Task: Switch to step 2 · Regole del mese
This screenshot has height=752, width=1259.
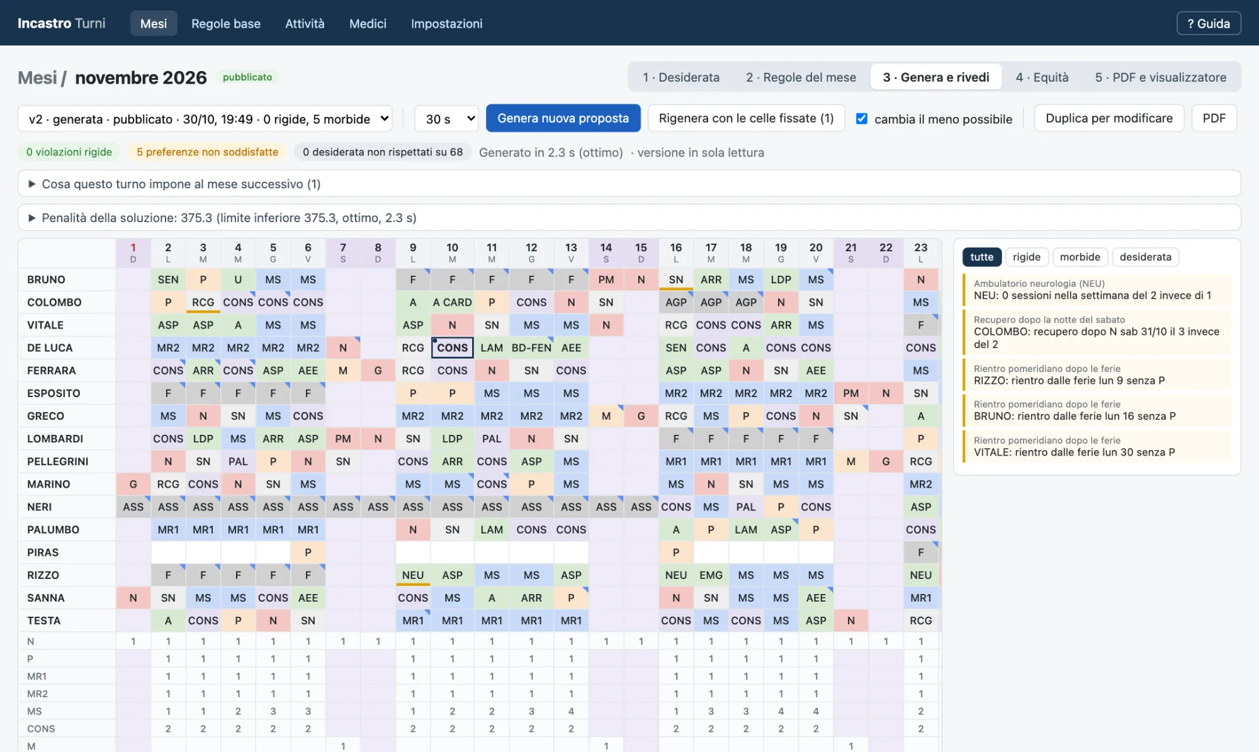Action: 801,77
